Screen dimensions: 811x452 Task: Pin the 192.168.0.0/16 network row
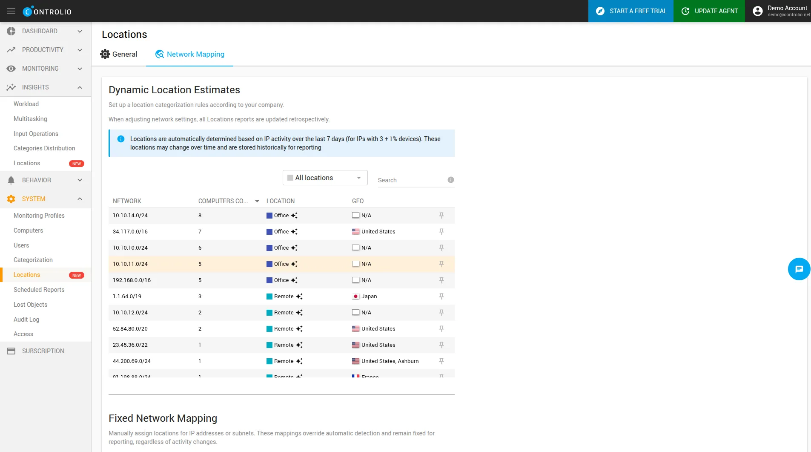(x=441, y=280)
